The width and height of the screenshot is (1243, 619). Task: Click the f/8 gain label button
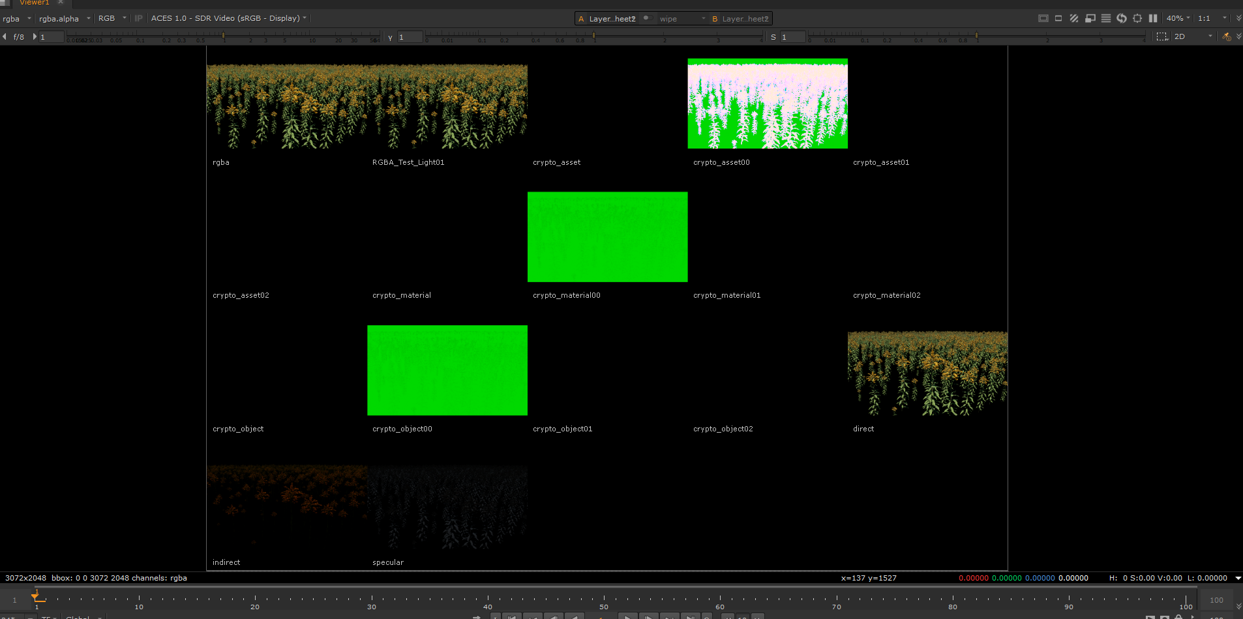click(x=19, y=37)
